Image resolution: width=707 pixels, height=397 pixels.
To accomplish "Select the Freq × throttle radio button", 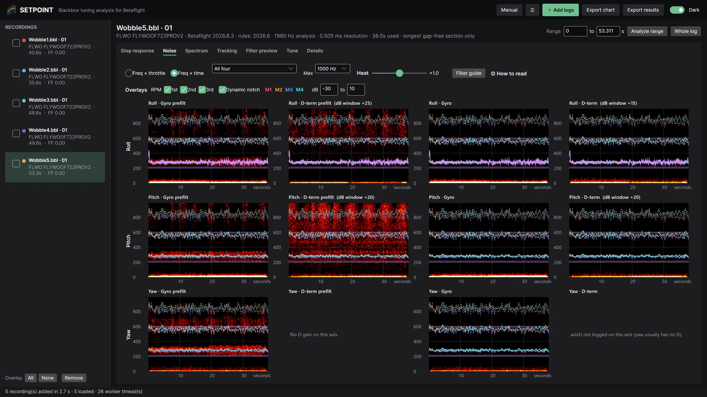I will [x=129, y=73].
